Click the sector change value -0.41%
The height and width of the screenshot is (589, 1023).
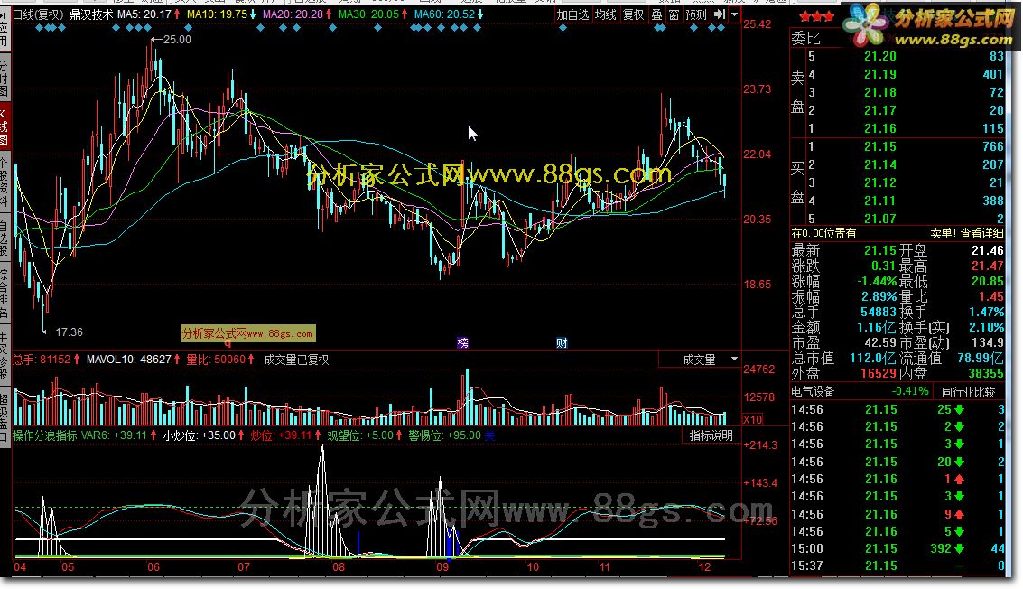coord(910,391)
